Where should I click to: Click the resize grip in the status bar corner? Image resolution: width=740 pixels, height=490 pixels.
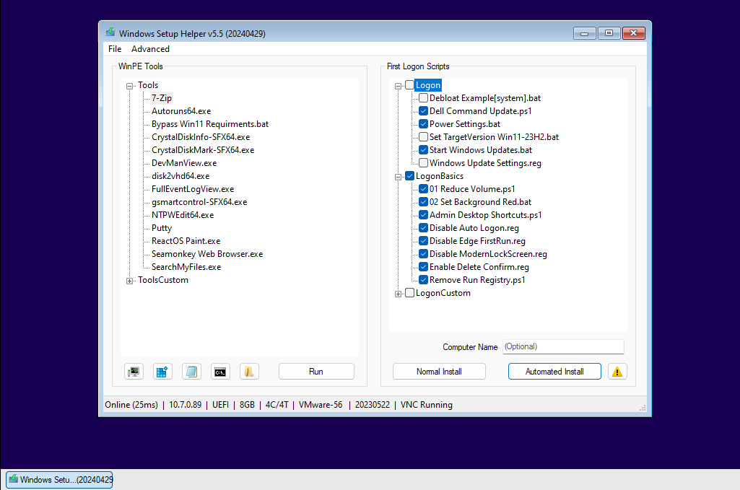point(643,408)
